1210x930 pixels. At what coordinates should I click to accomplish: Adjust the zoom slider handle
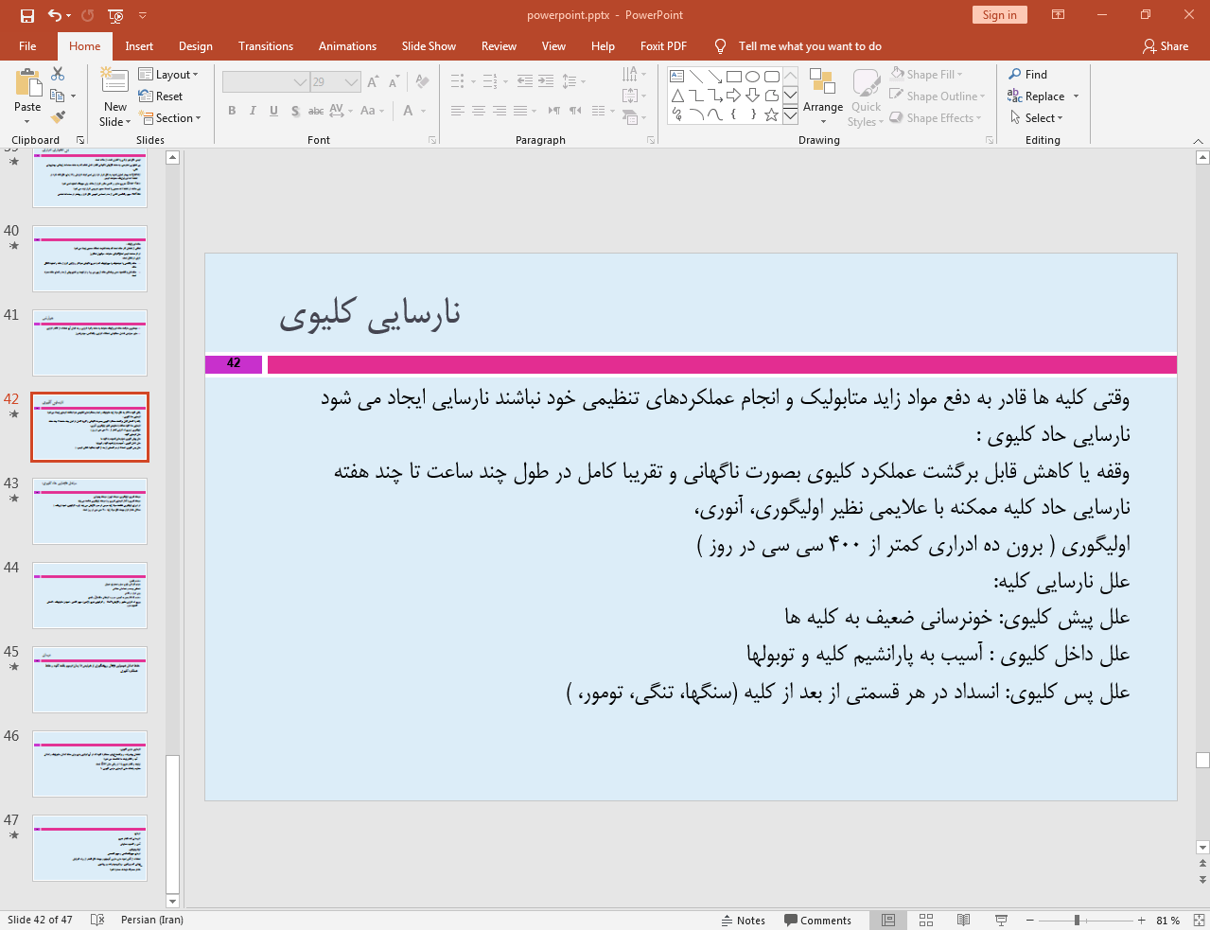click(x=1077, y=920)
